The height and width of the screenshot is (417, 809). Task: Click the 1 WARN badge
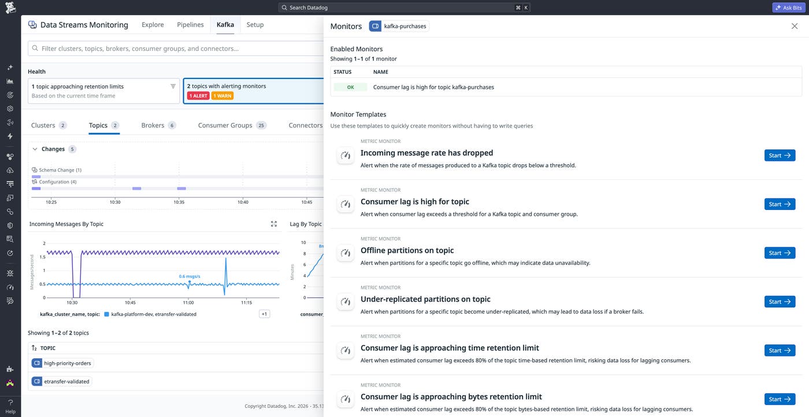tap(222, 96)
